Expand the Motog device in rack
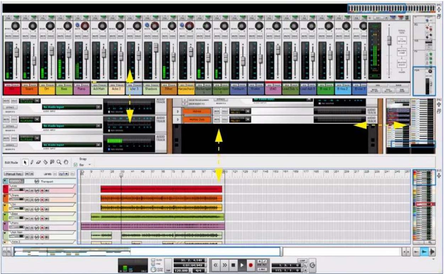The image size is (444, 274). [x=178, y=111]
